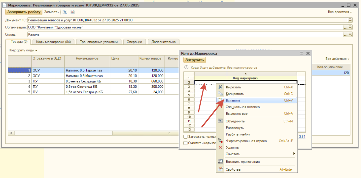Open the Подобрать коды dropdown
The width and height of the screenshot is (361, 178).
point(23,50)
